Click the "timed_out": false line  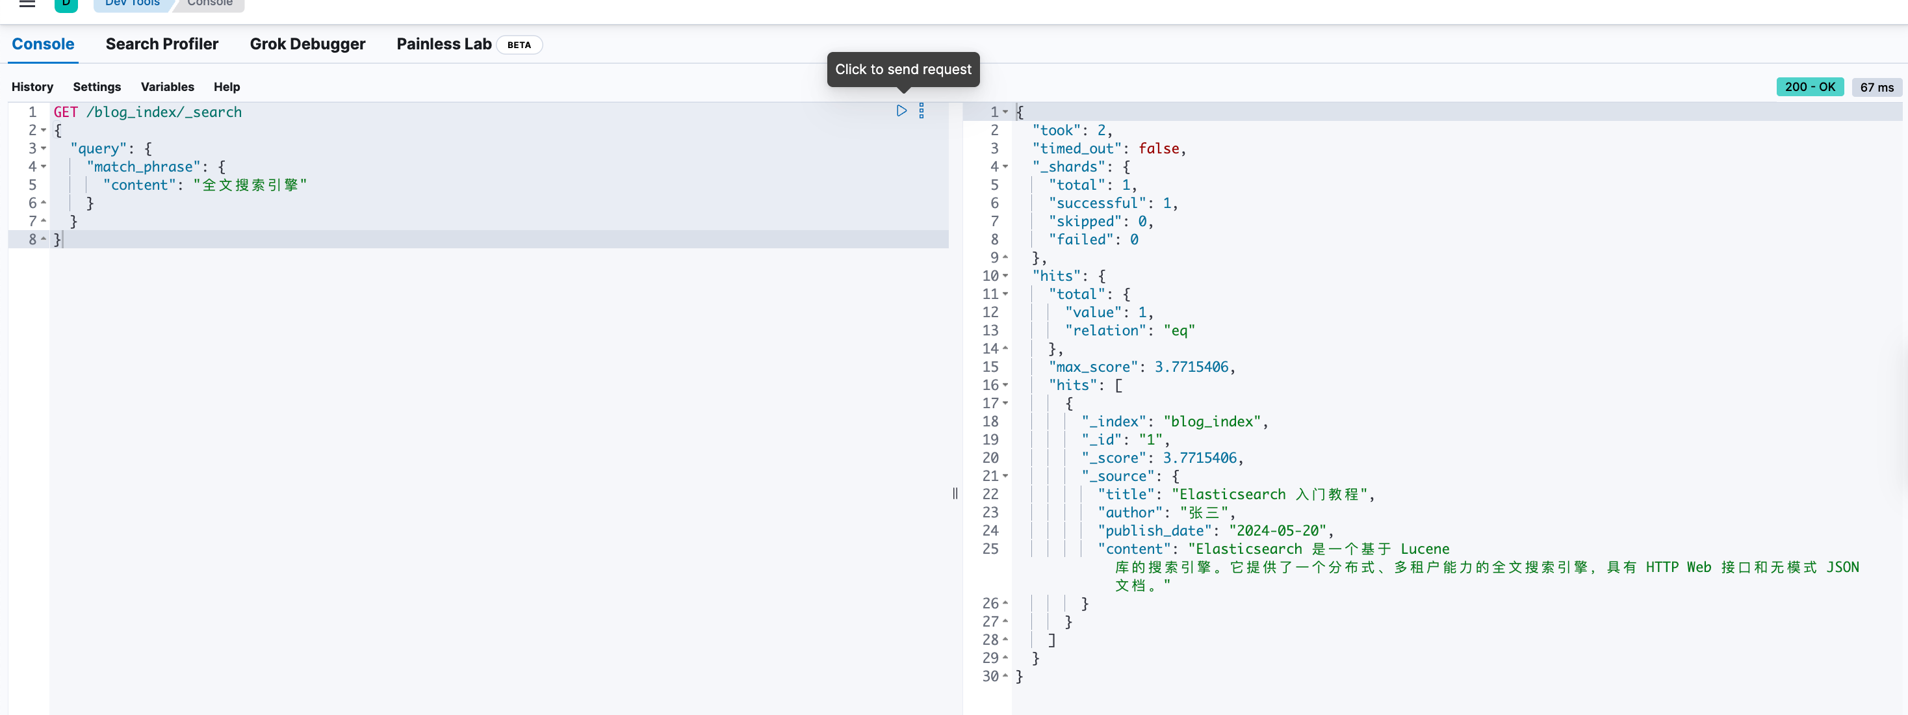[1109, 148]
